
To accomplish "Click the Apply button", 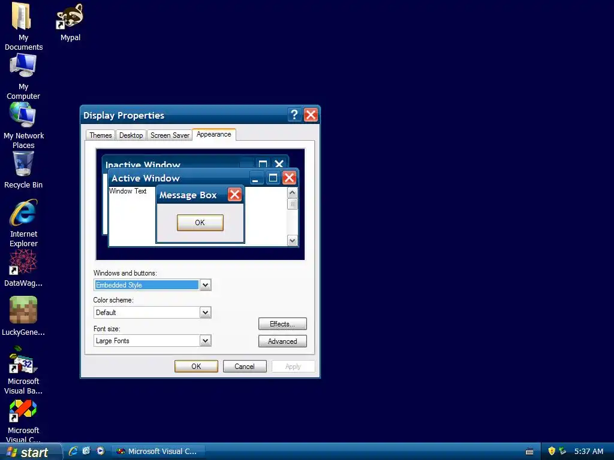I will (x=293, y=366).
